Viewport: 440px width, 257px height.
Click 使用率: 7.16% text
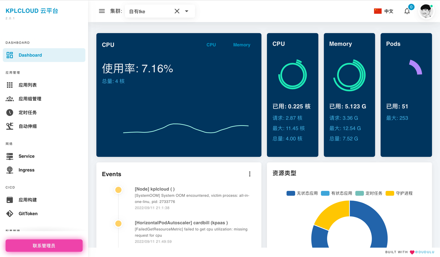coord(137,68)
